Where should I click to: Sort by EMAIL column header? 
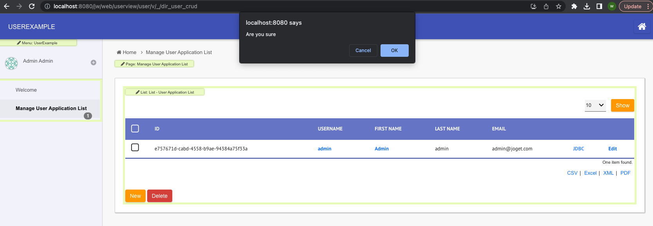point(499,129)
